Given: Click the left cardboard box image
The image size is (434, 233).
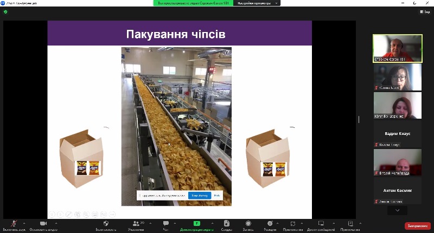Looking at the screenshot, I should [x=81, y=158].
